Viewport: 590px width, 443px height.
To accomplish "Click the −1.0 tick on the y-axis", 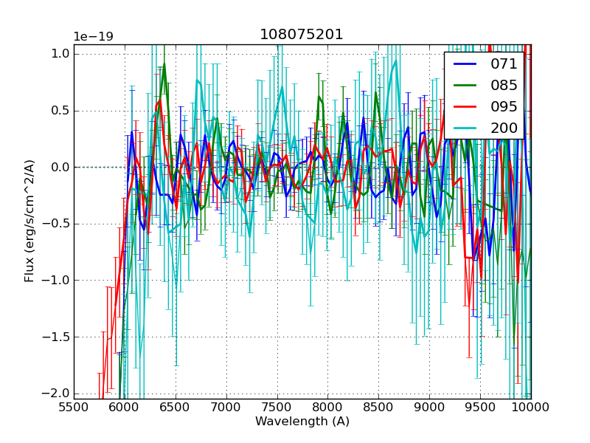I will 56,280.
